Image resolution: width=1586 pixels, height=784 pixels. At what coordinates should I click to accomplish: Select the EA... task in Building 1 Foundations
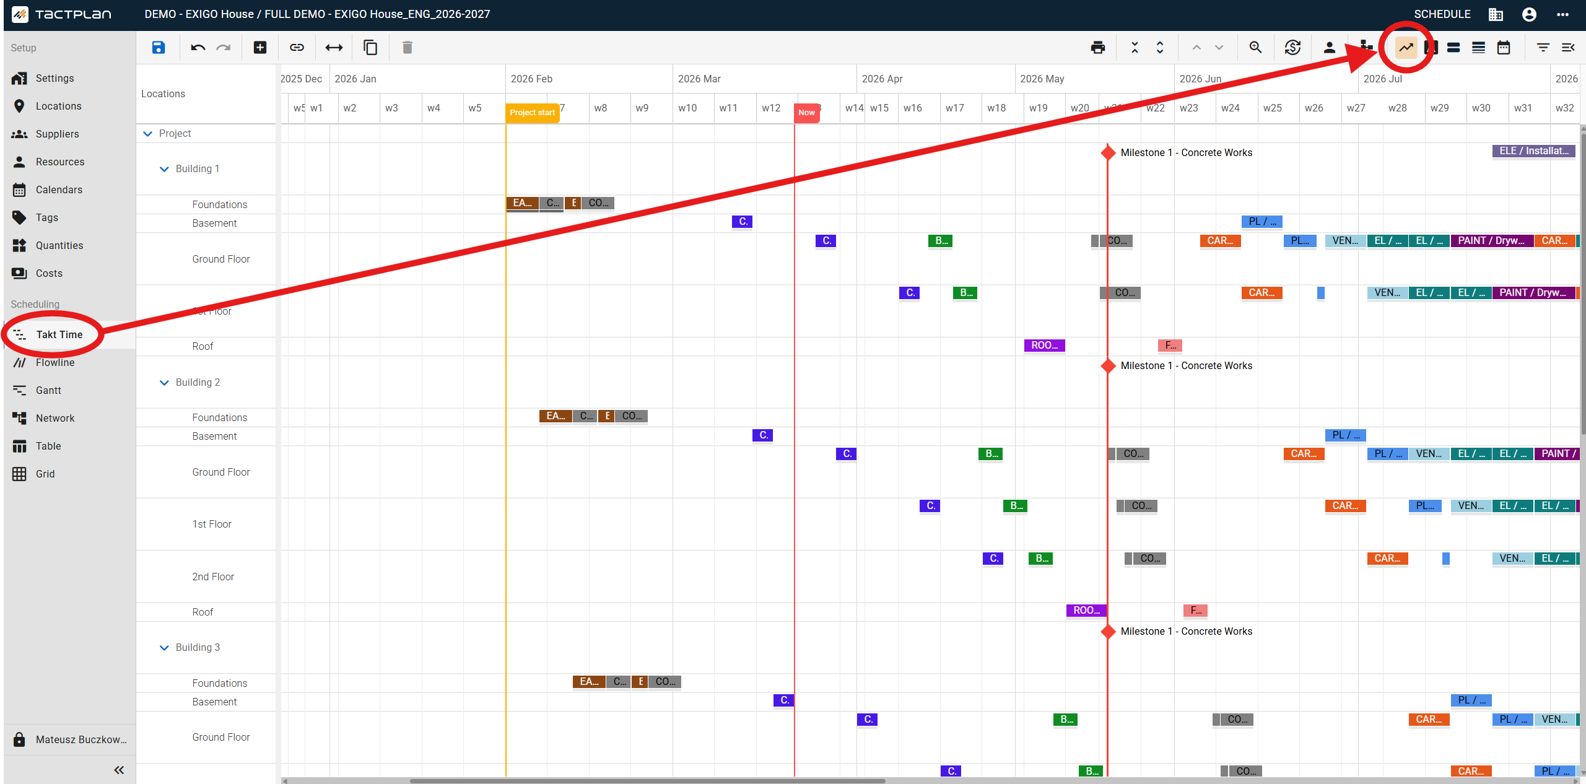[x=522, y=203]
